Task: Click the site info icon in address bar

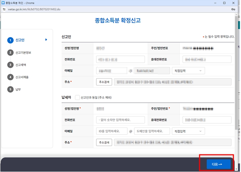Action: click(4, 9)
